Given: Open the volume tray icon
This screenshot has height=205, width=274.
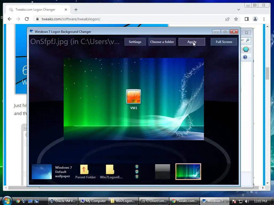Looking at the screenshot, I should (247, 201).
